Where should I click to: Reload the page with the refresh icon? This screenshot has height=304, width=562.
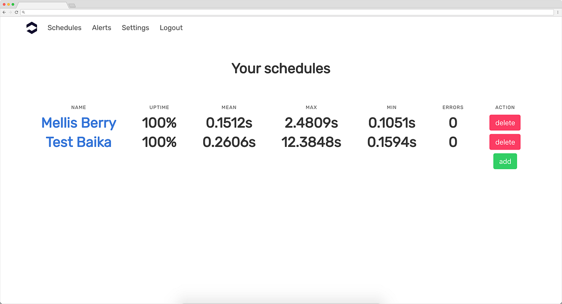coord(16,12)
